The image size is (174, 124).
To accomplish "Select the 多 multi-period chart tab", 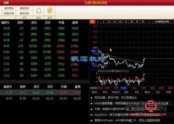I will (143, 22).
